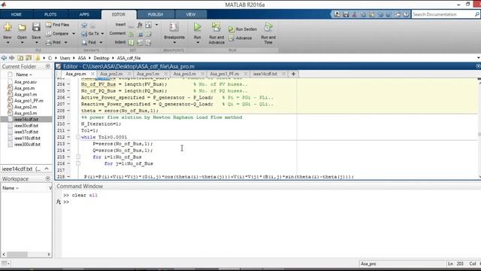The image size is (481, 271).
Task: Switch to the HOME ribbon tab
Action: [x=16, y=14]
